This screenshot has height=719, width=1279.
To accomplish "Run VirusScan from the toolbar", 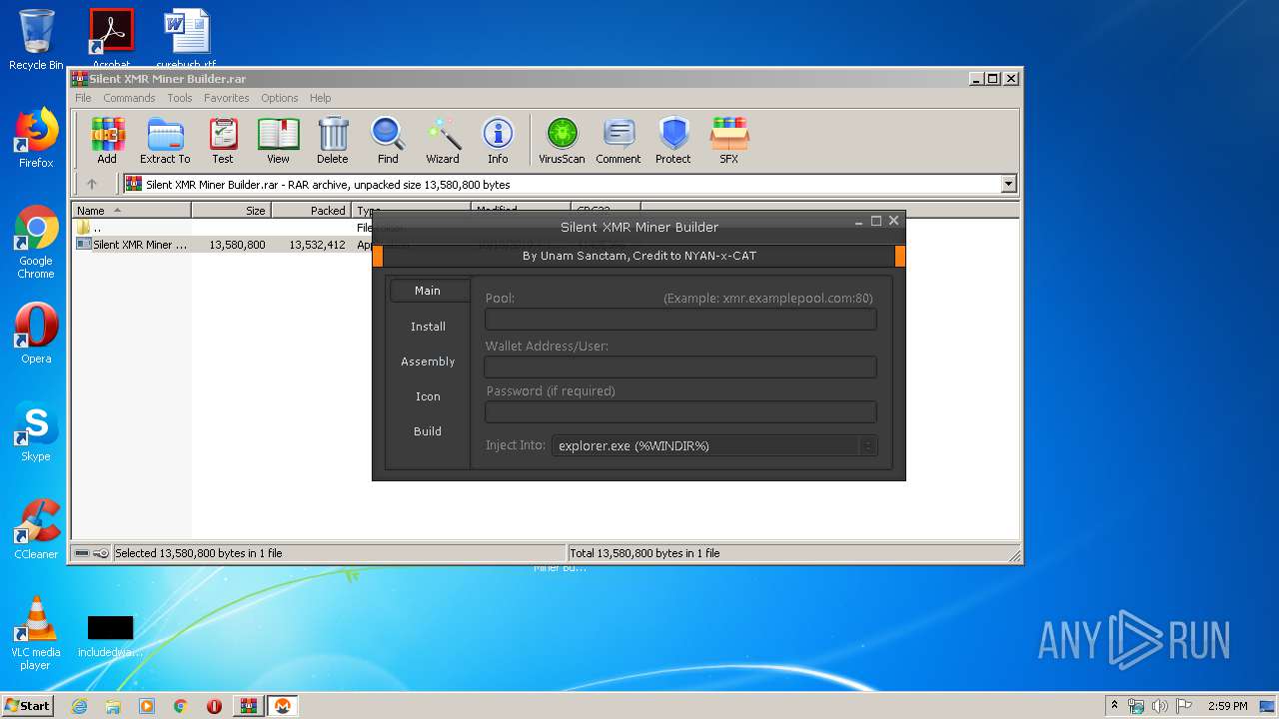I will coord(562,141).
